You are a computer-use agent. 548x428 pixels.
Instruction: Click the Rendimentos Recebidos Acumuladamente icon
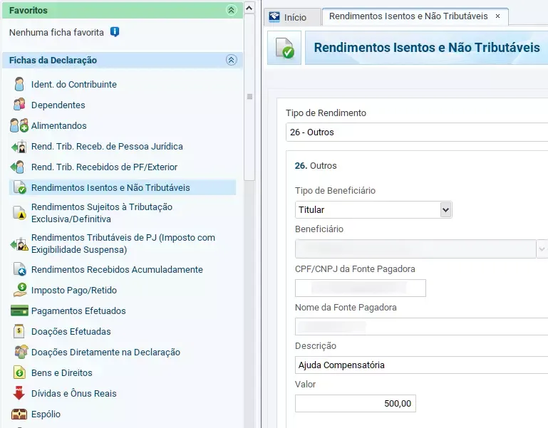[x=19, y=269]
